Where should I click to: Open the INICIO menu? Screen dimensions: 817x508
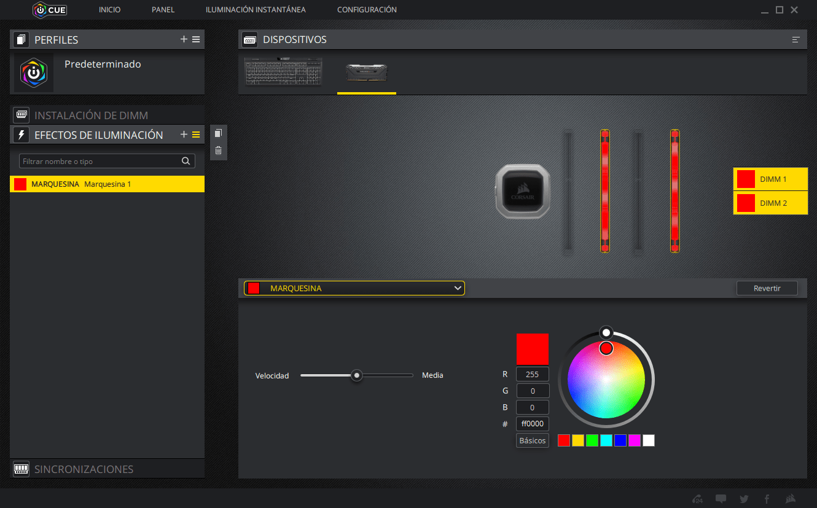[109, 10]
